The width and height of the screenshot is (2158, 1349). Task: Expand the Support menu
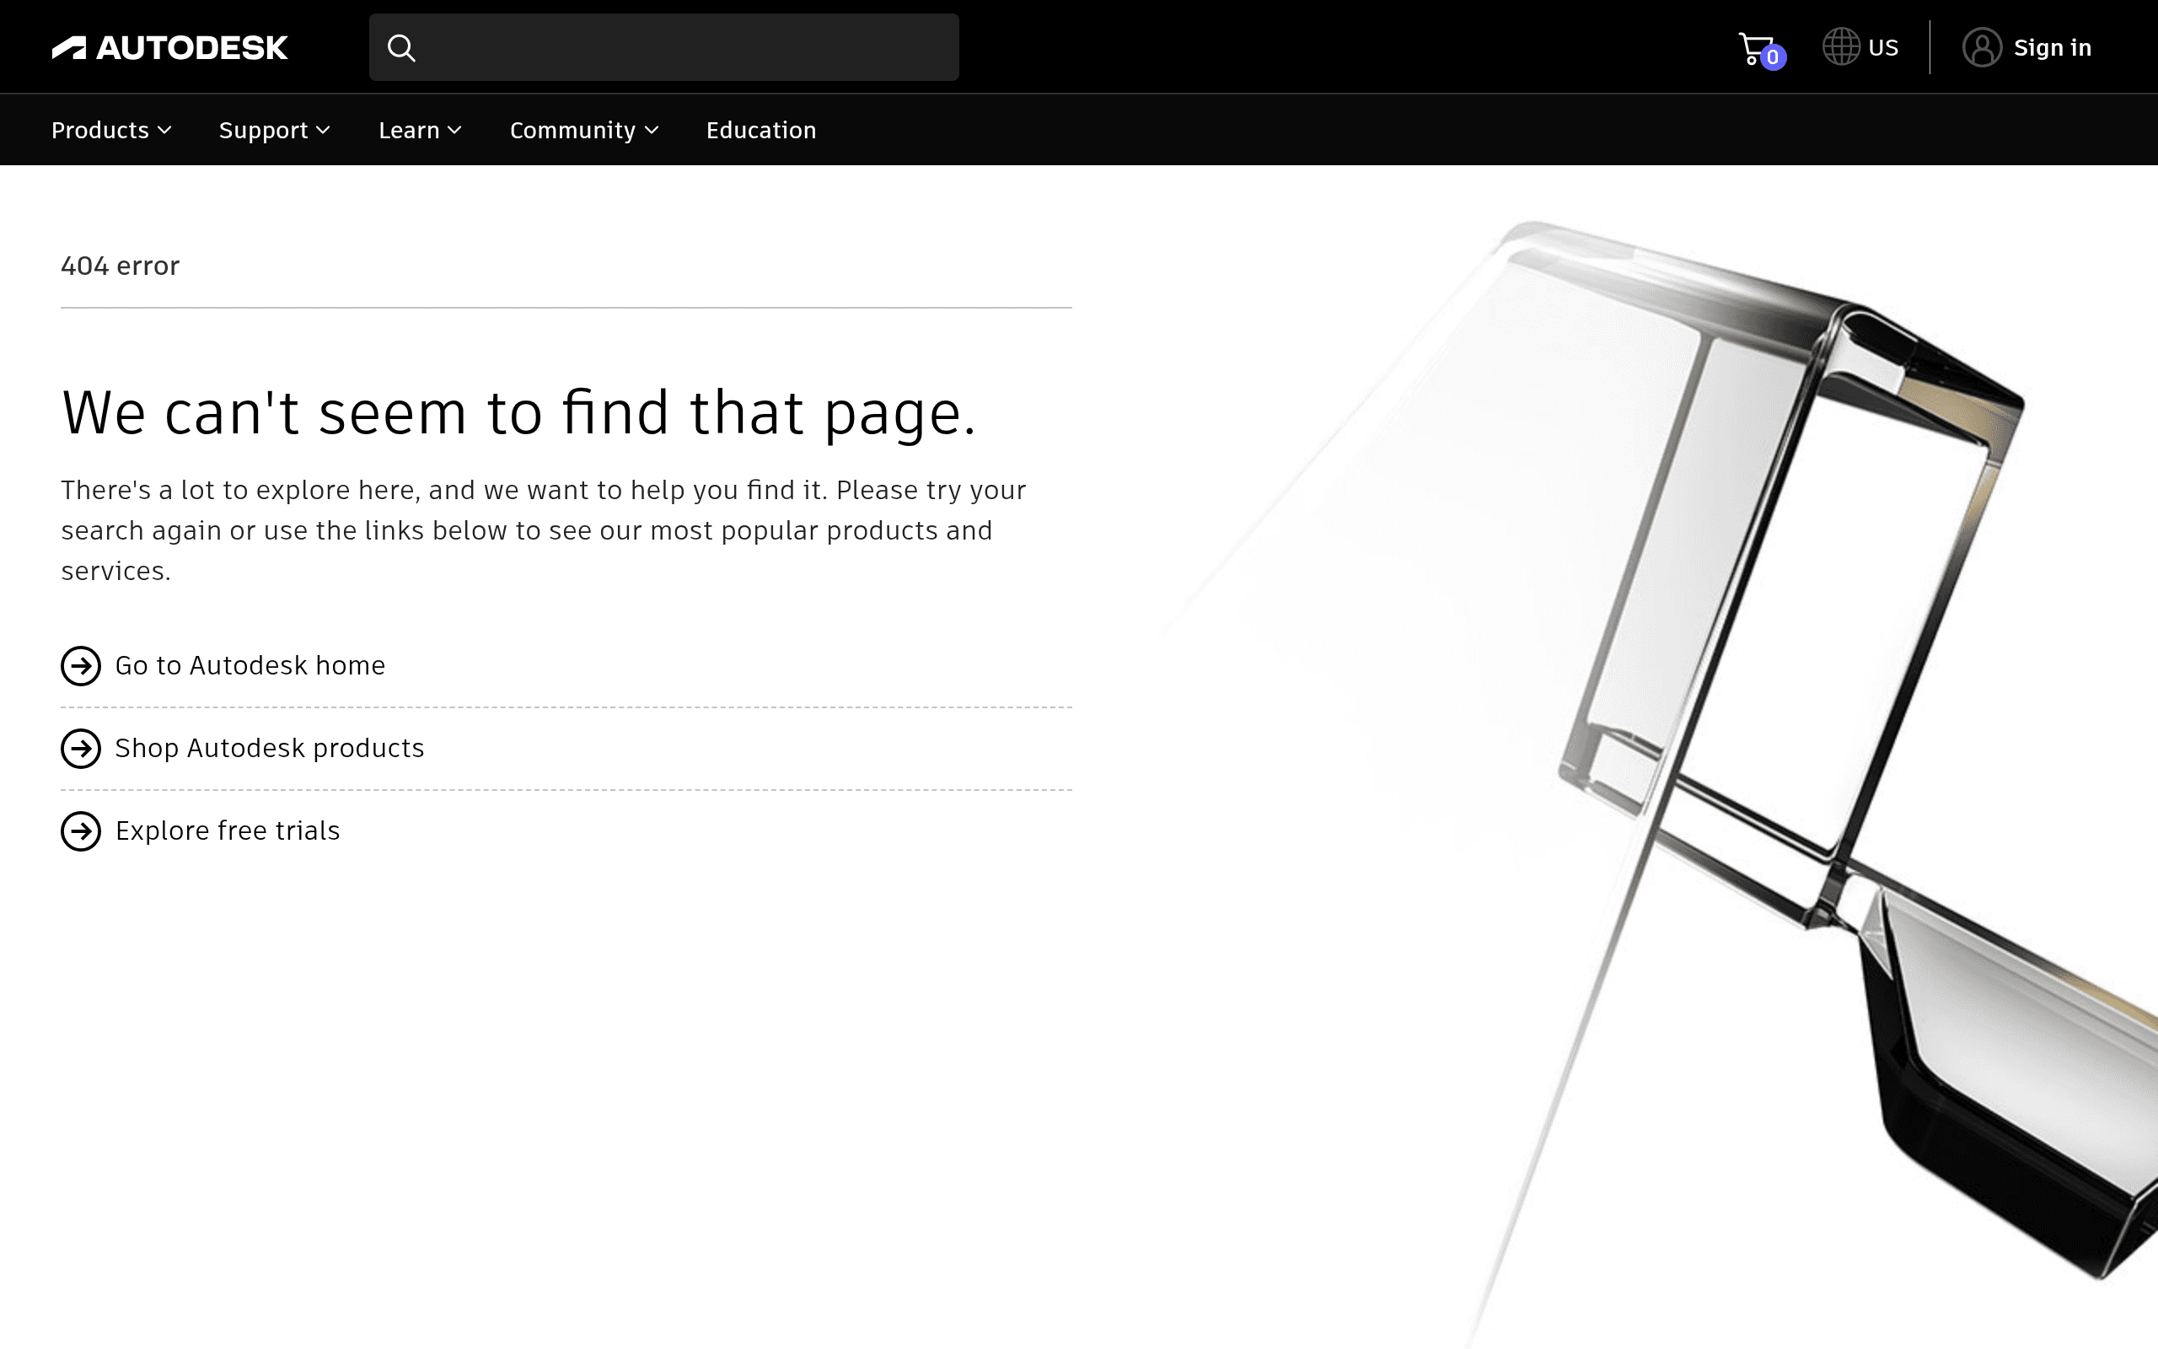[x=275, y=130]
